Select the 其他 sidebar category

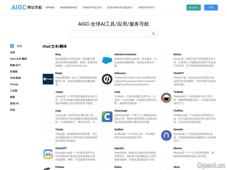coord(12,110)
